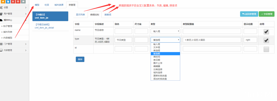Switch to the 模型 tab
The height and width of the screenshot is (101, 277).
(37, 5)
